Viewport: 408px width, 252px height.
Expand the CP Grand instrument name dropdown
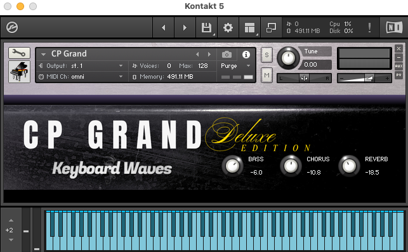43,55
